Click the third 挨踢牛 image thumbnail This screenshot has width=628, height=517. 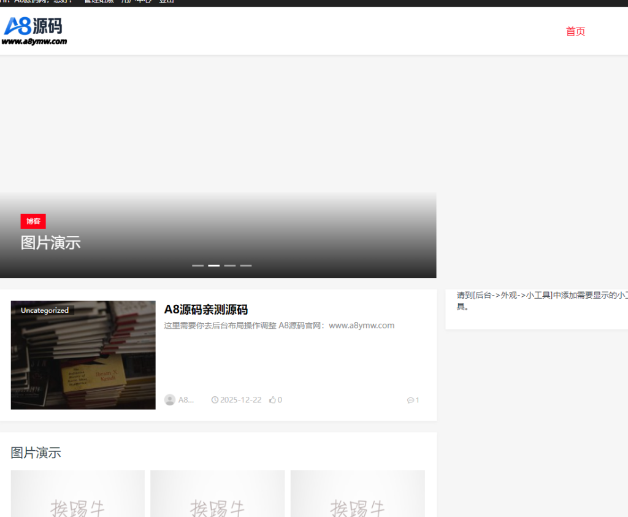point(358,494)
